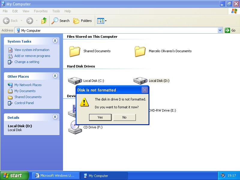Open Control Panel link
240x180 pixels.
[x=24, y=103]
